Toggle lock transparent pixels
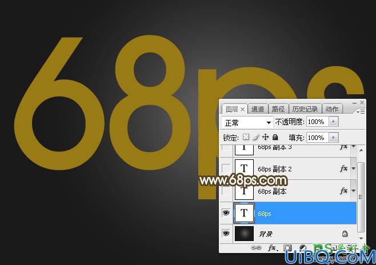Screen dimensions: 376x265 point(246,137)
